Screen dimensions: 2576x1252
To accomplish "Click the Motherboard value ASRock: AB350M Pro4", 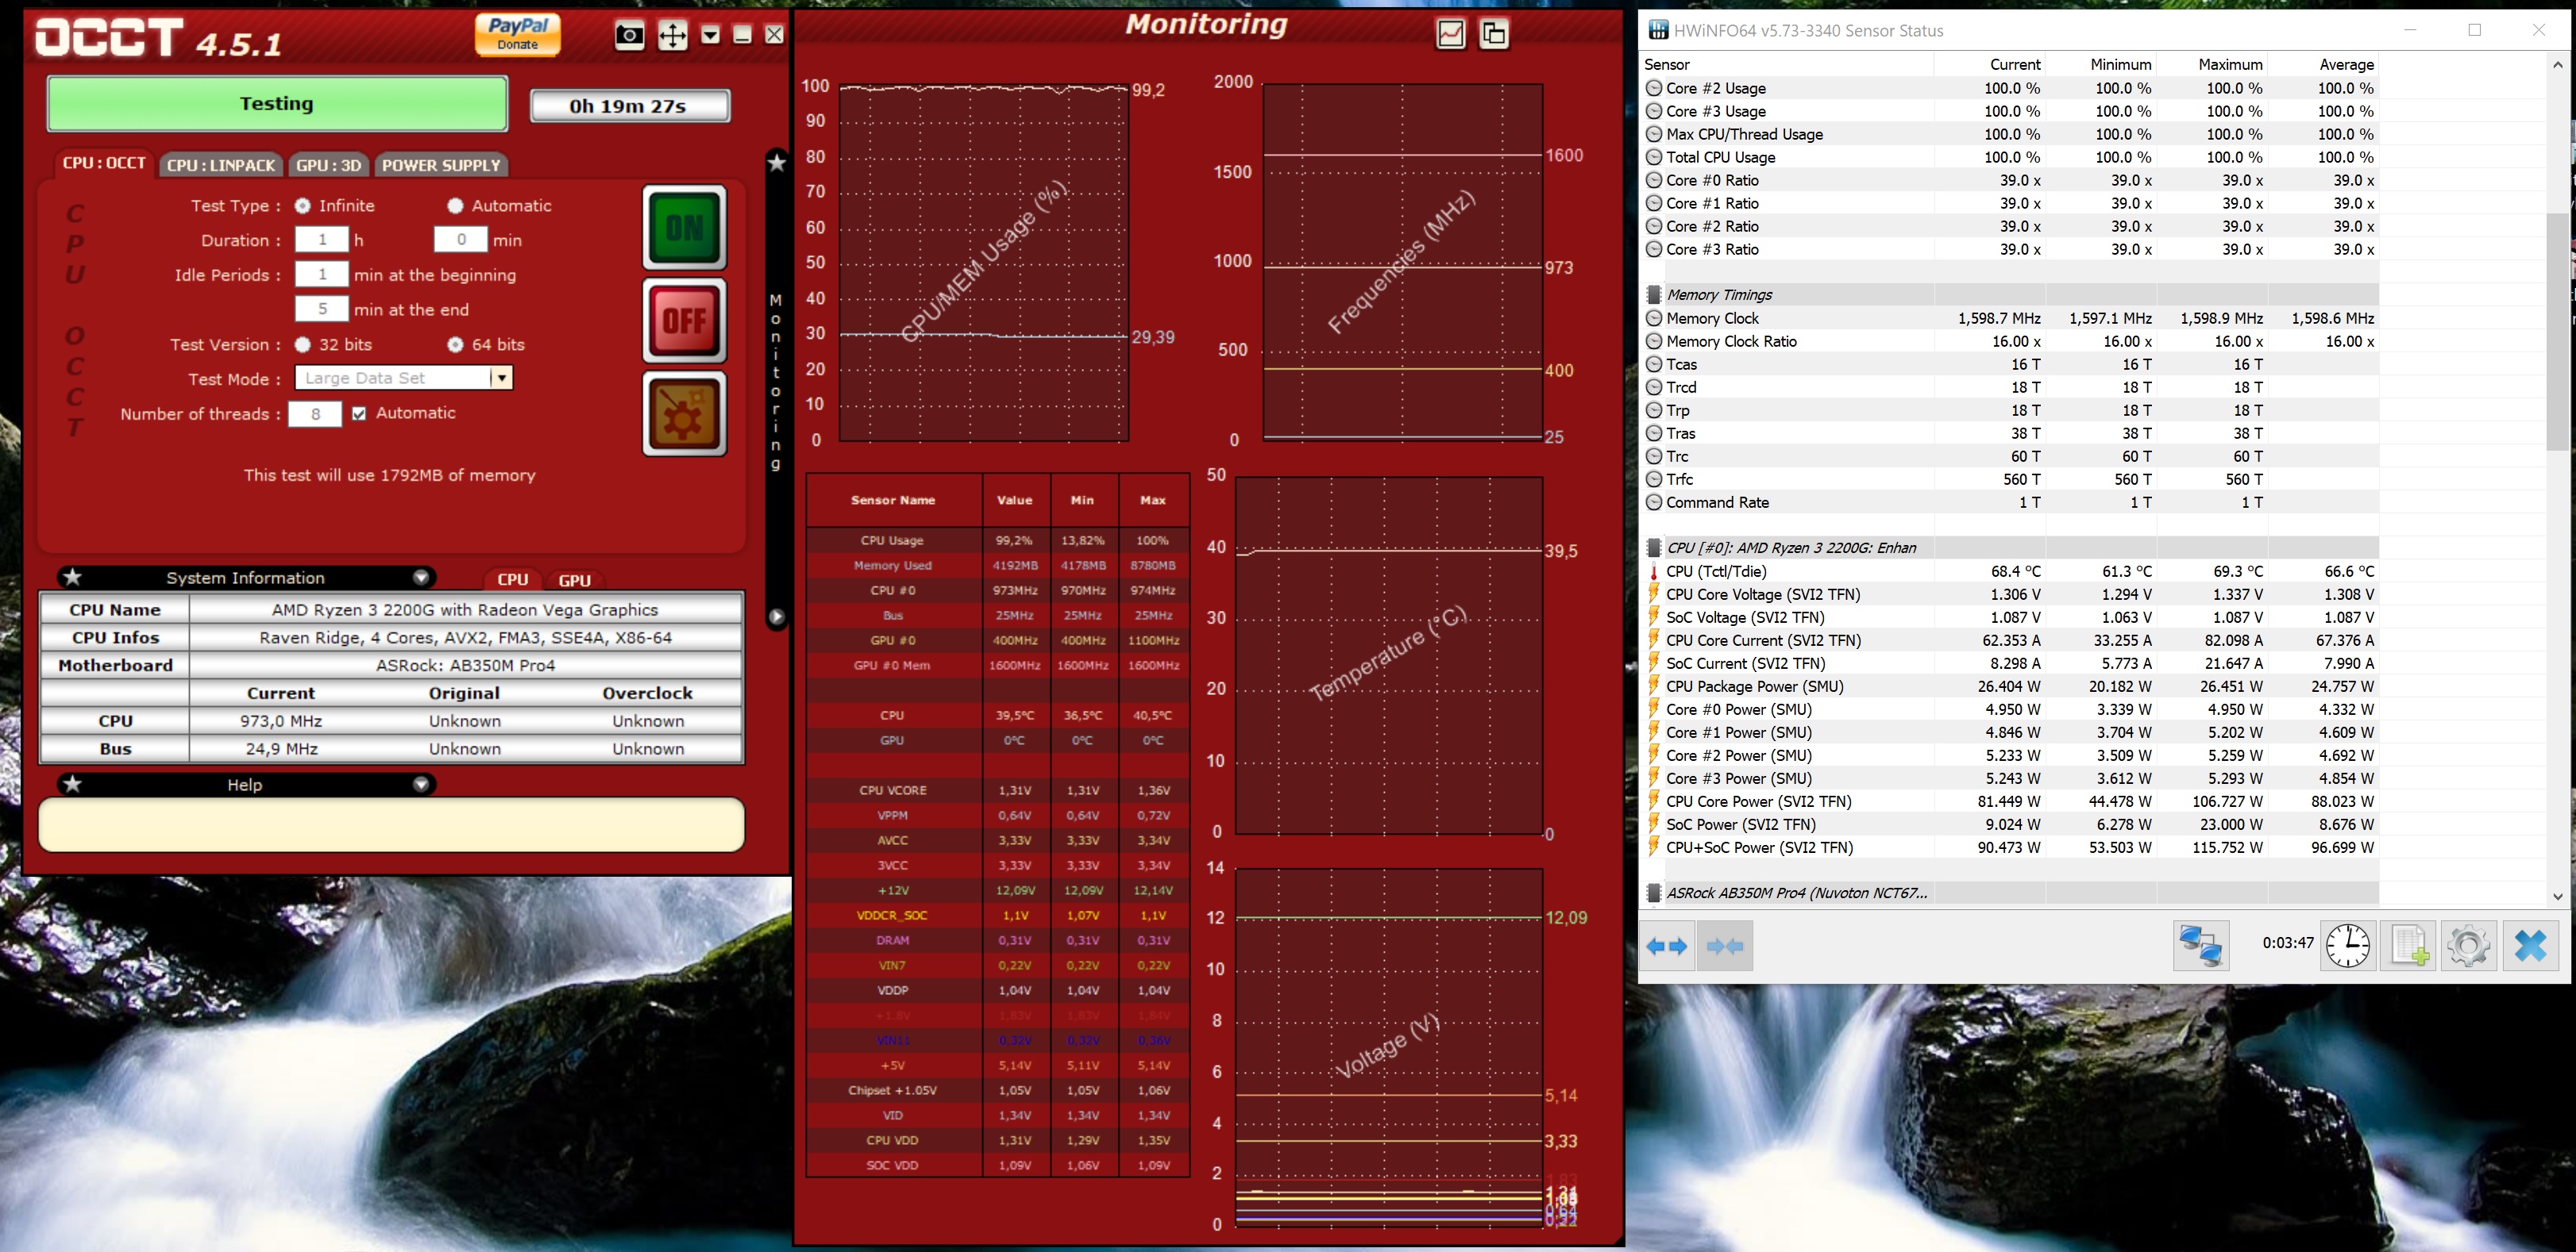I will pyautogui.click(x=465, y=666).
